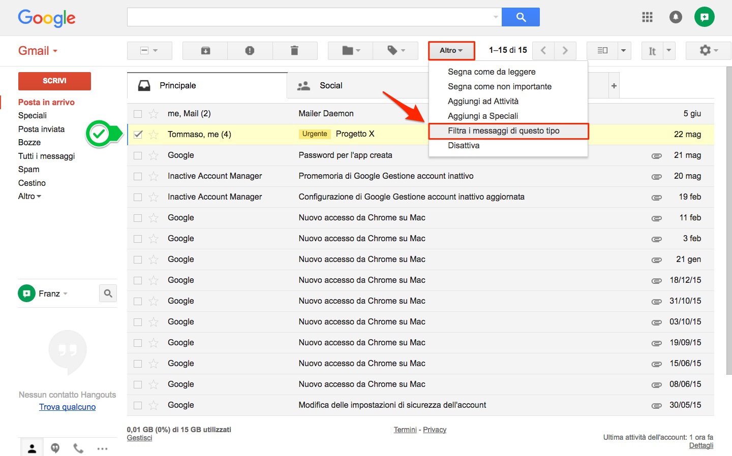Screen dimensions: 732x456
Task: Star the me, Mail (2) conversation
Action: [x=154, y=114]
